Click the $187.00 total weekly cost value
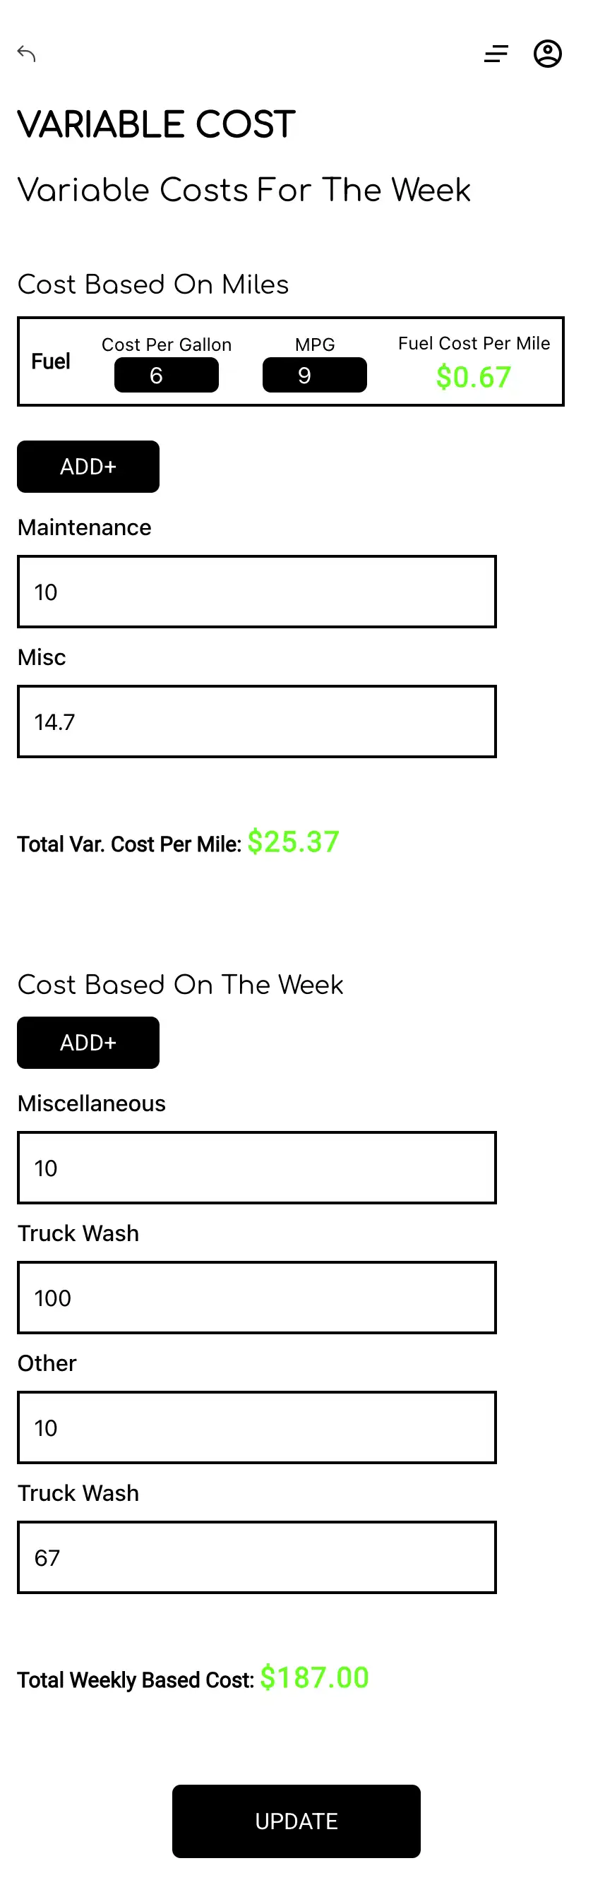Screen dimensions: 593x1892 click(x=315, y=1677)
